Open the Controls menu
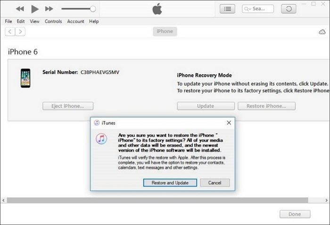This screenshot has width=330, height=225. point(53,22)
